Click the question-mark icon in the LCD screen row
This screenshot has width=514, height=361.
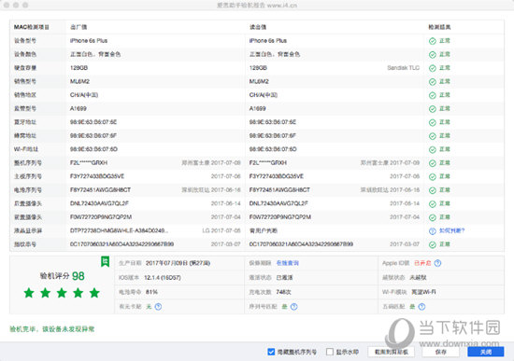tap(433, 231)
